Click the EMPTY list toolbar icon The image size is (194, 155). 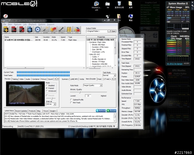pyautogui.click(x=22, y=30)
